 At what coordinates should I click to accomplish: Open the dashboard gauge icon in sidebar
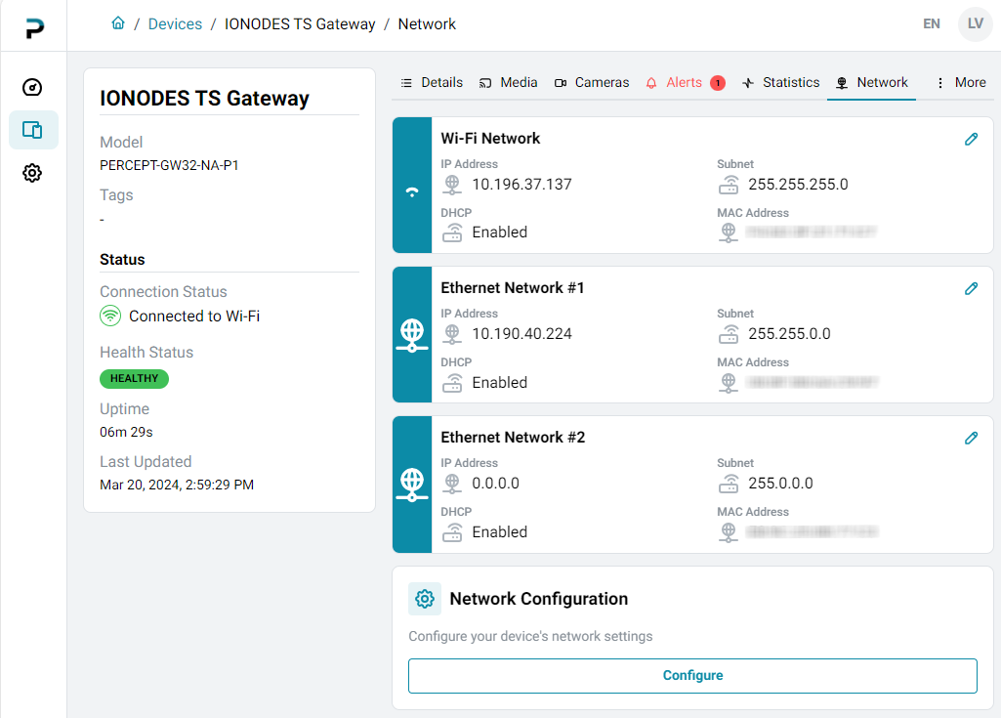[32, 88]
